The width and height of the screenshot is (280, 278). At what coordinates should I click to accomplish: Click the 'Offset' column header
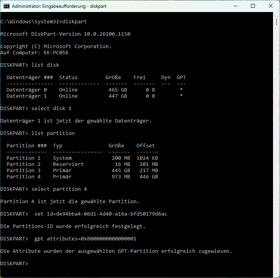coord(145,146)
